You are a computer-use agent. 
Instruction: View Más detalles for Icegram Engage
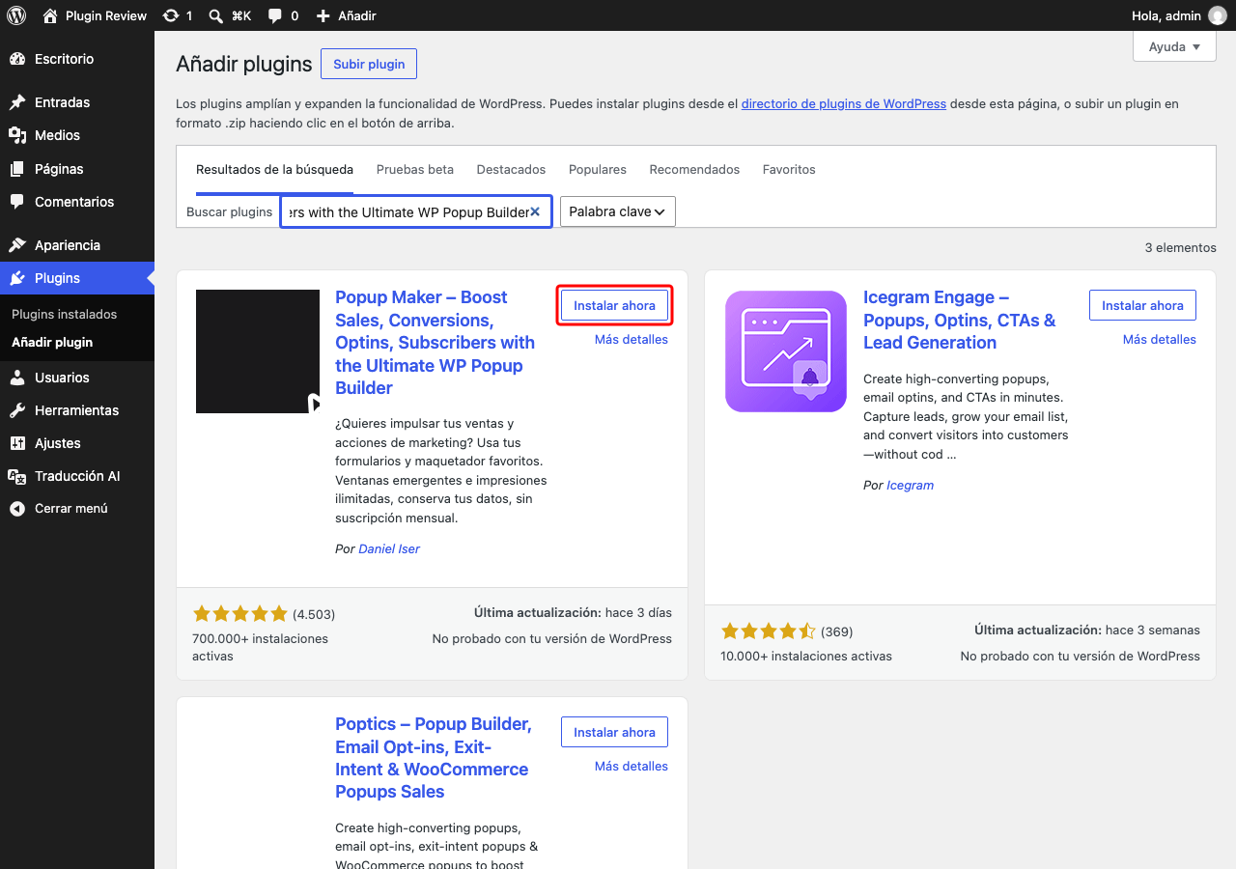click(x=1160, y=339)
